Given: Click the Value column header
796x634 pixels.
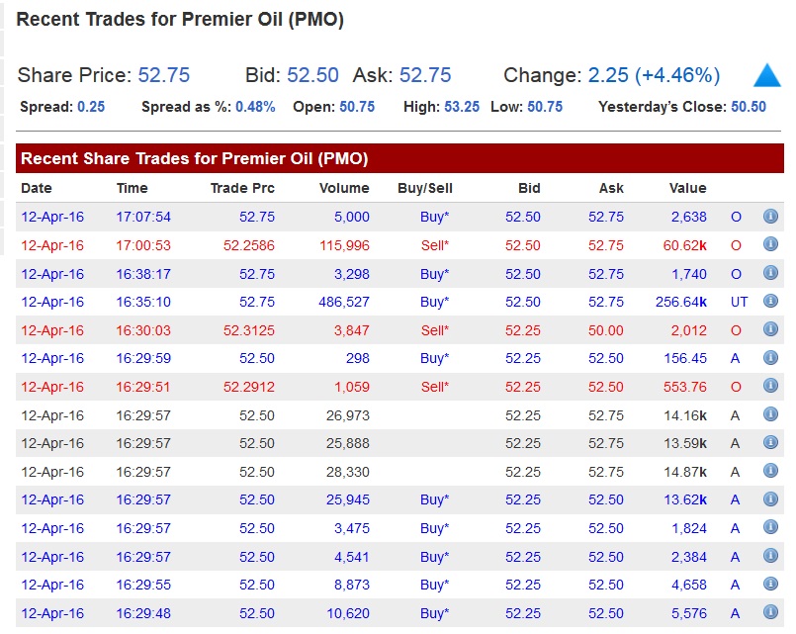Looking at the screenshot, I should (687, 188).
